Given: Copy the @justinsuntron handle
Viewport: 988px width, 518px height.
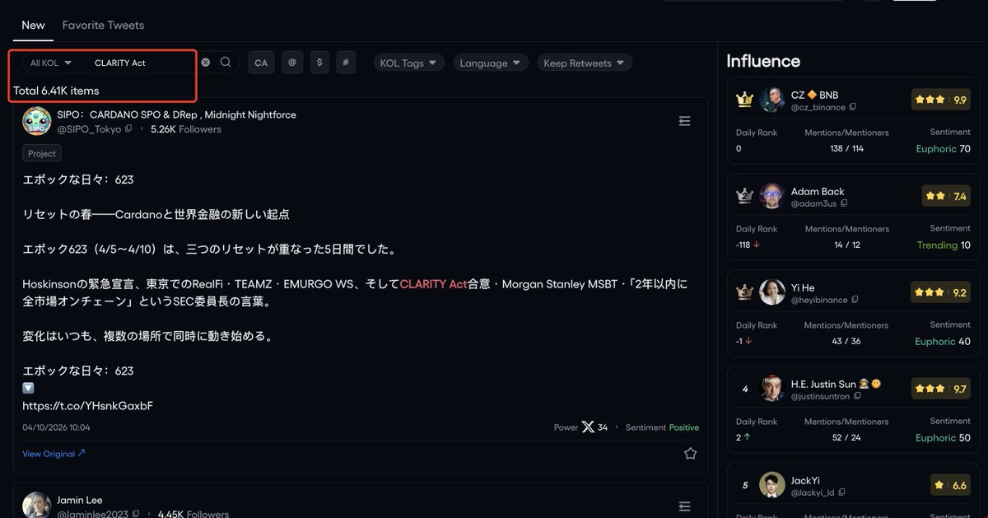Looking at the screenshot, I should (x=857, y=396).
